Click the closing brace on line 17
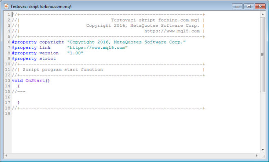 pos(18,103)
